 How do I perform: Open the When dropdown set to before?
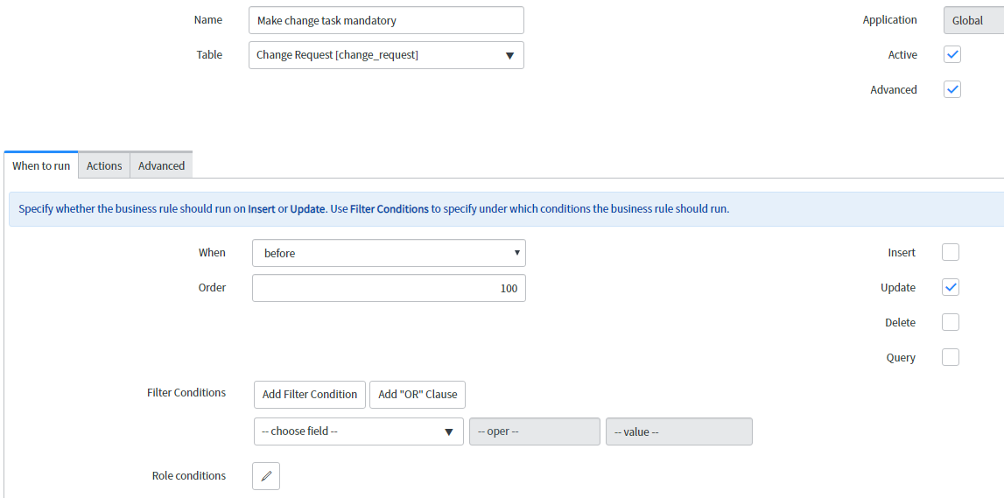389,253
